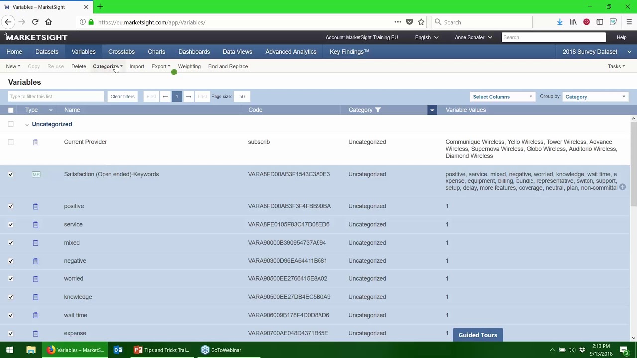Open Windows Start menu
Viewport: 637px width, 358px height.
point(10,350)
